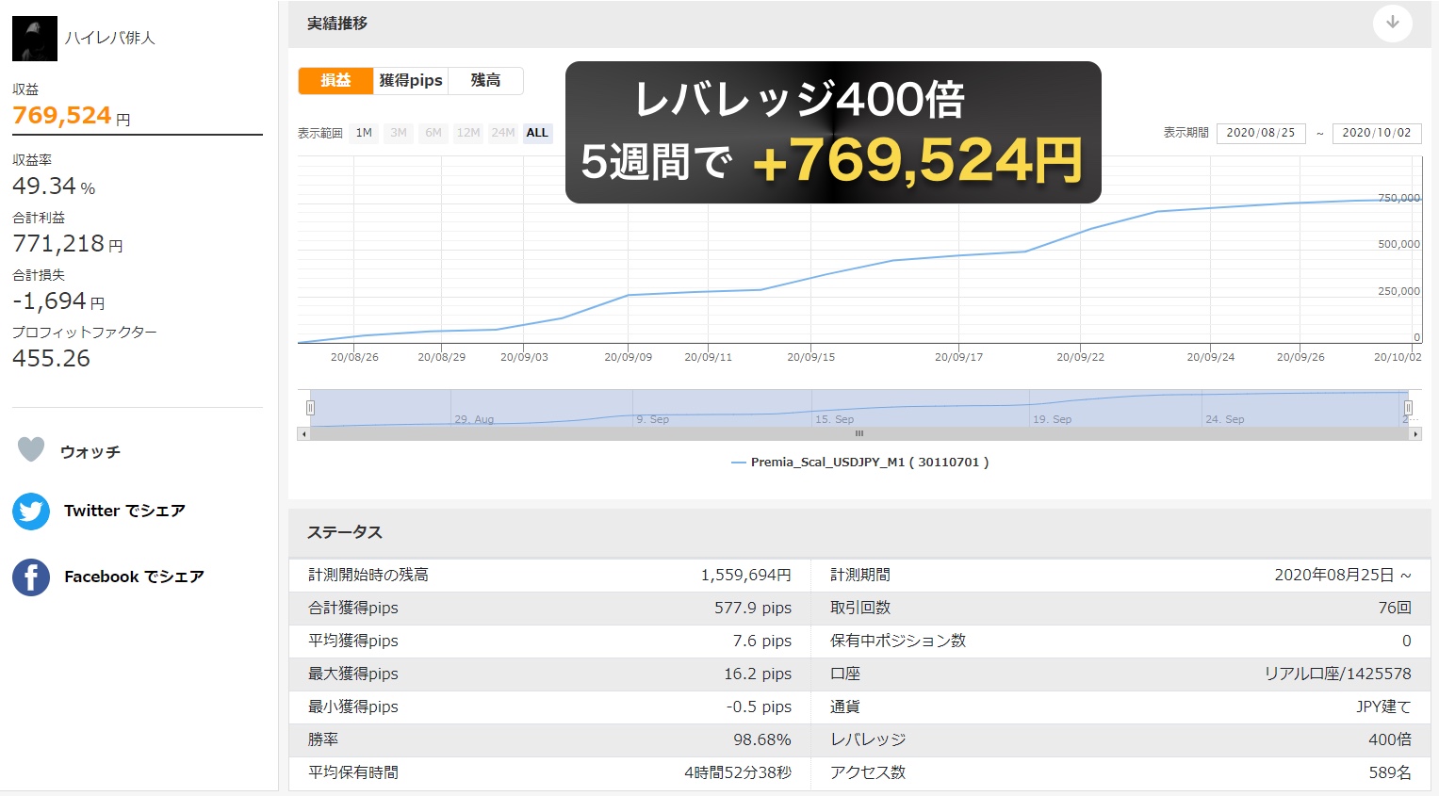Click the Twitter bird icon
Viewport: 1439px width, 796px height.
(31, 512)
